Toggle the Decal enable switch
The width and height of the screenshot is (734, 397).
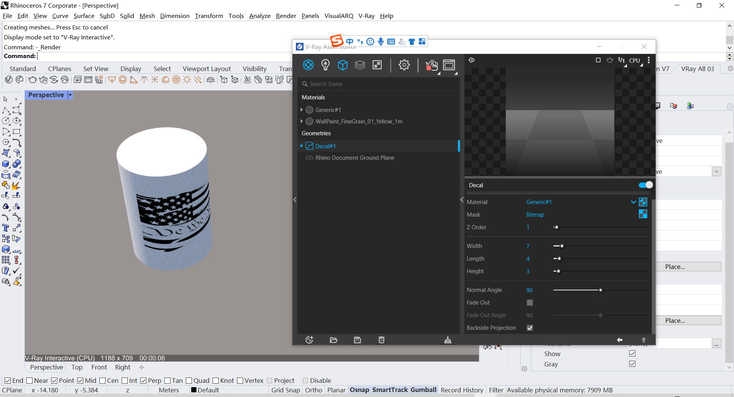click(646, 185)
